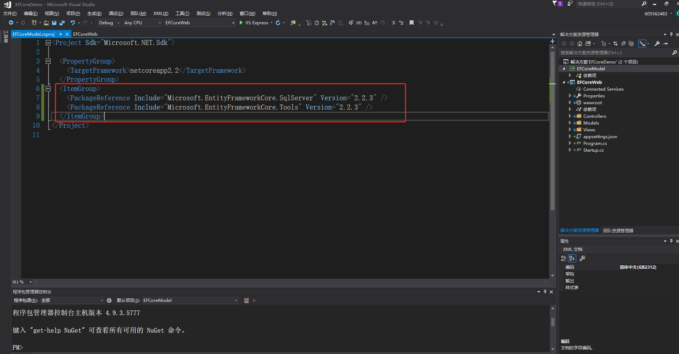This screenshot has width=679, height=354.
Task: Open the notifications flag icon
Action: point(555,4)
